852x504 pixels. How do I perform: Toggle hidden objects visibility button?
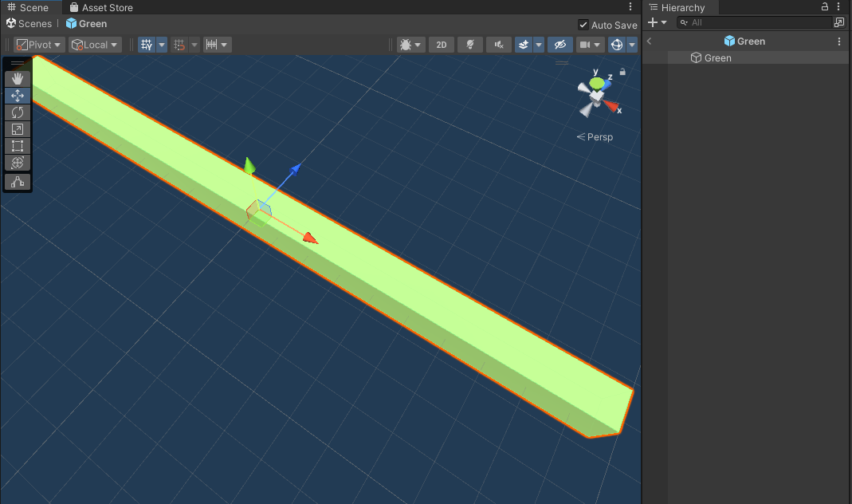point(560,45)
